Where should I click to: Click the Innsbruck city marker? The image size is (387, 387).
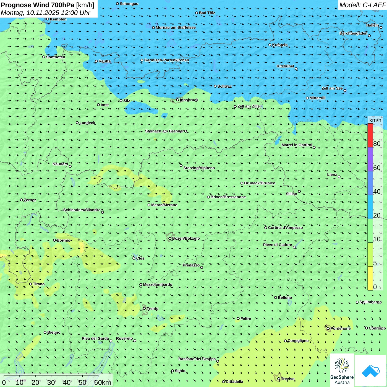[x=178, y=100]
